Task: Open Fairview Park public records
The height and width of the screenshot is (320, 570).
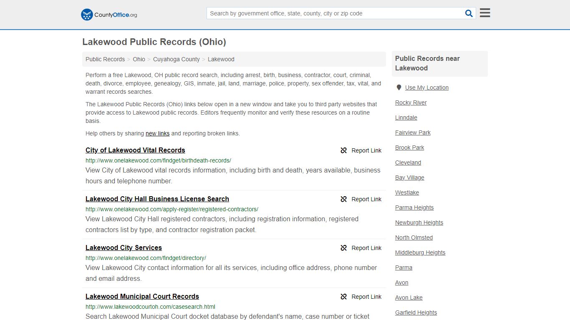Action: (x=413, y=132)
